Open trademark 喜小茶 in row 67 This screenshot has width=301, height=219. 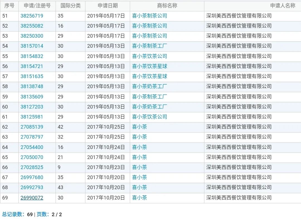click(x=140, y=177)
